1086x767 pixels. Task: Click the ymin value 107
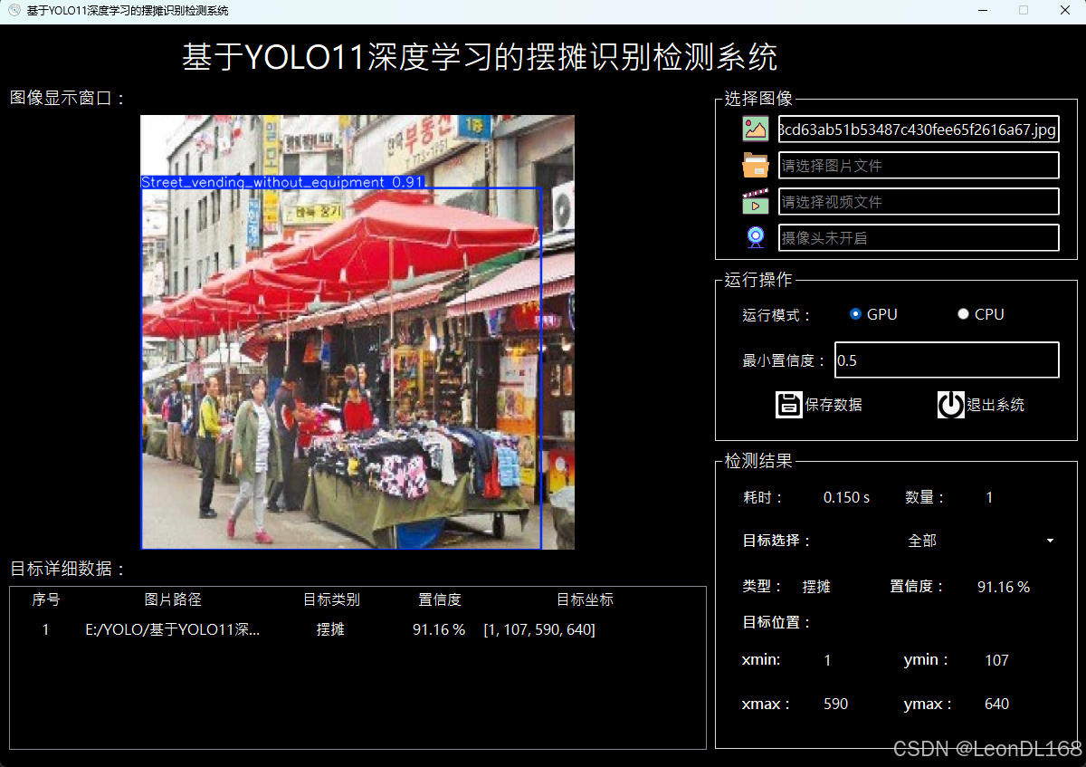click(996, 660)
